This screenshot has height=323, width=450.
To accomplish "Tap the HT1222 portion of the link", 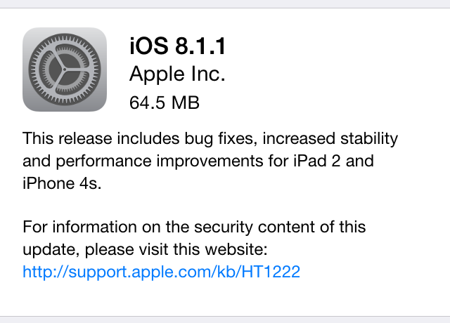I will click(271, 272).
